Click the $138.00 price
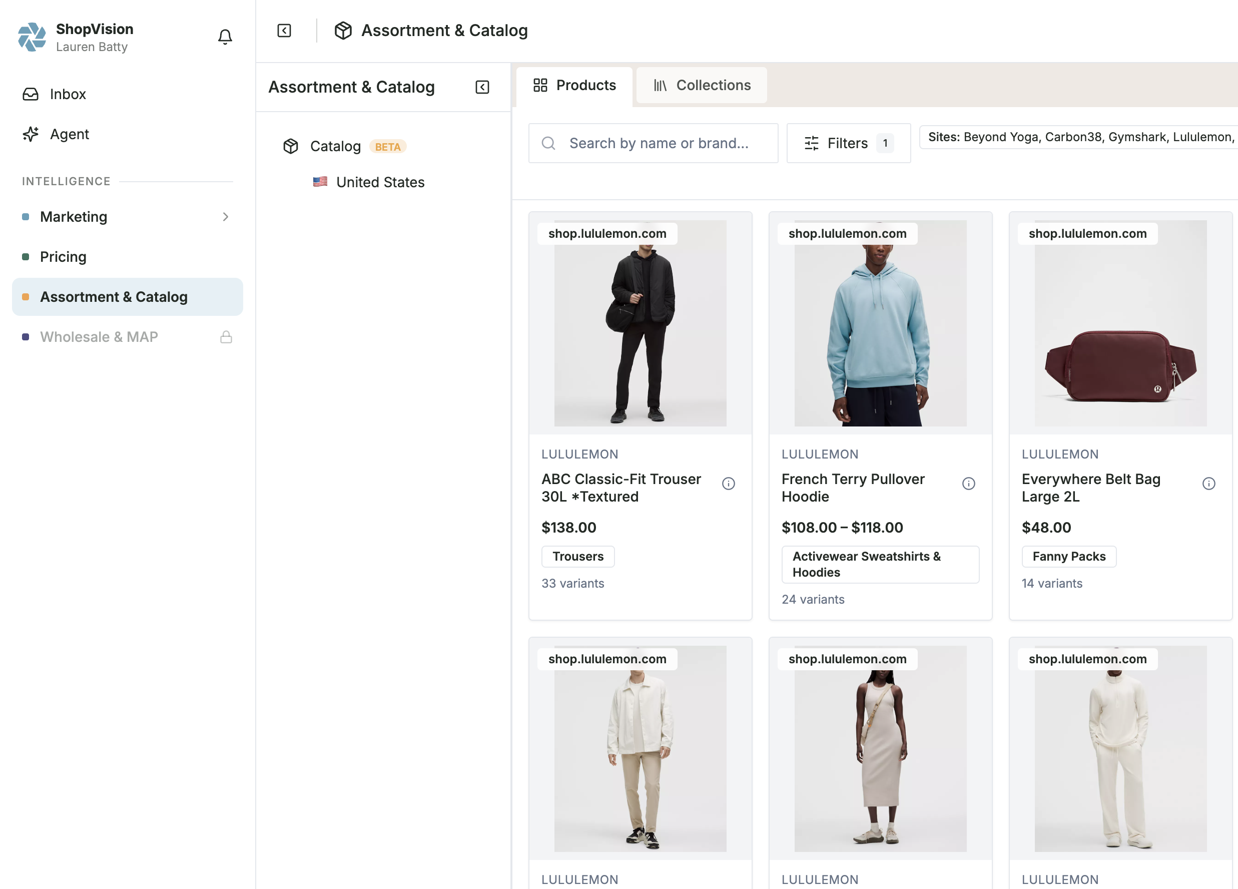Image resolution: width=1238 pixels, height=889 pixels. click(x=569, y=528)
